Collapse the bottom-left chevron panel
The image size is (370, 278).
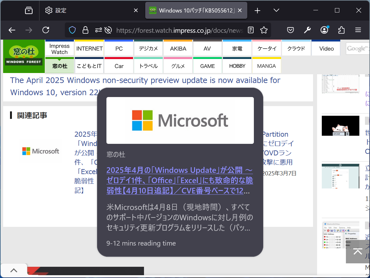pyautogui.click(x=14, y=270)
